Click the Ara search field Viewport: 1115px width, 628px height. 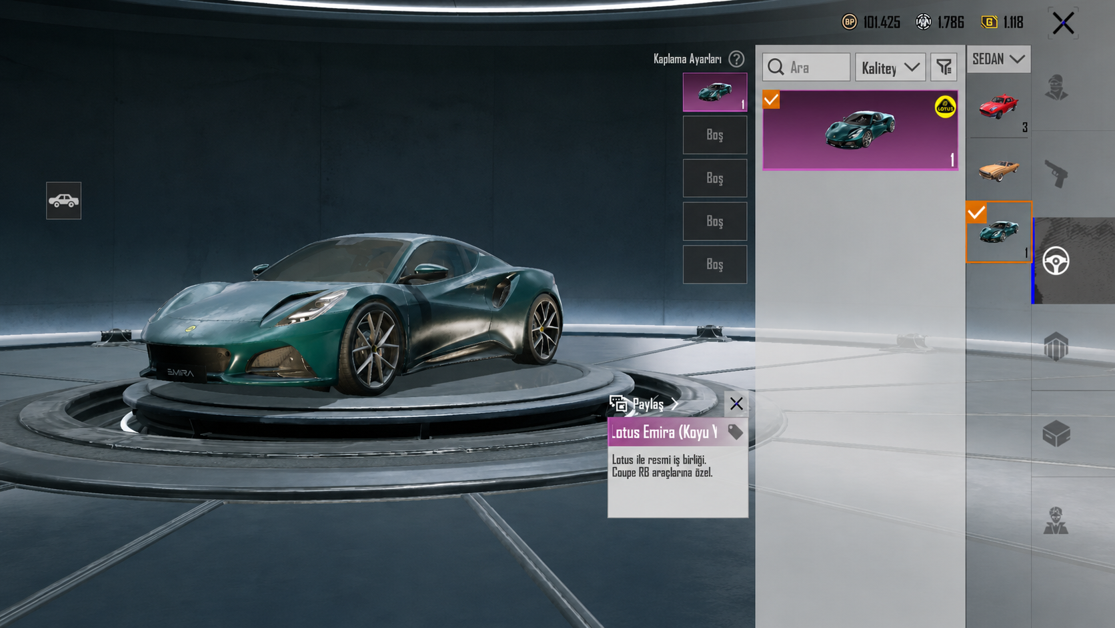pos(806,67)
